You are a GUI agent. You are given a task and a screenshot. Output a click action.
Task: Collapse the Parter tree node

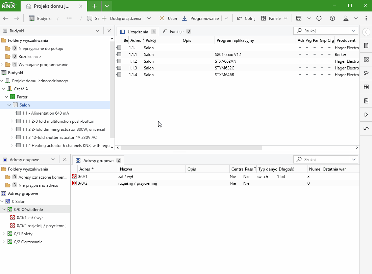pos(6,97)
